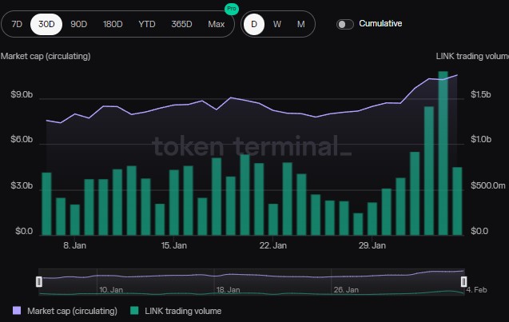Click the $500.0m right axis label

[x=488, y=185]
